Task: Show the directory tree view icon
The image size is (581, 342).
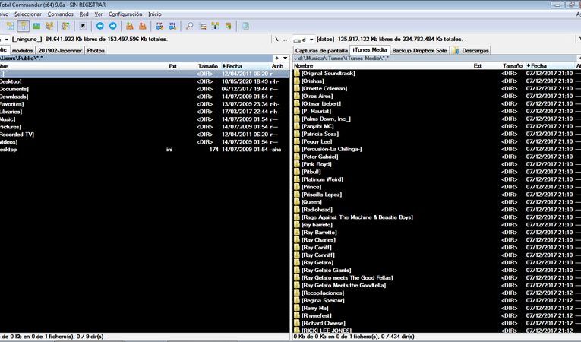Action: click(x=49, y=26)
